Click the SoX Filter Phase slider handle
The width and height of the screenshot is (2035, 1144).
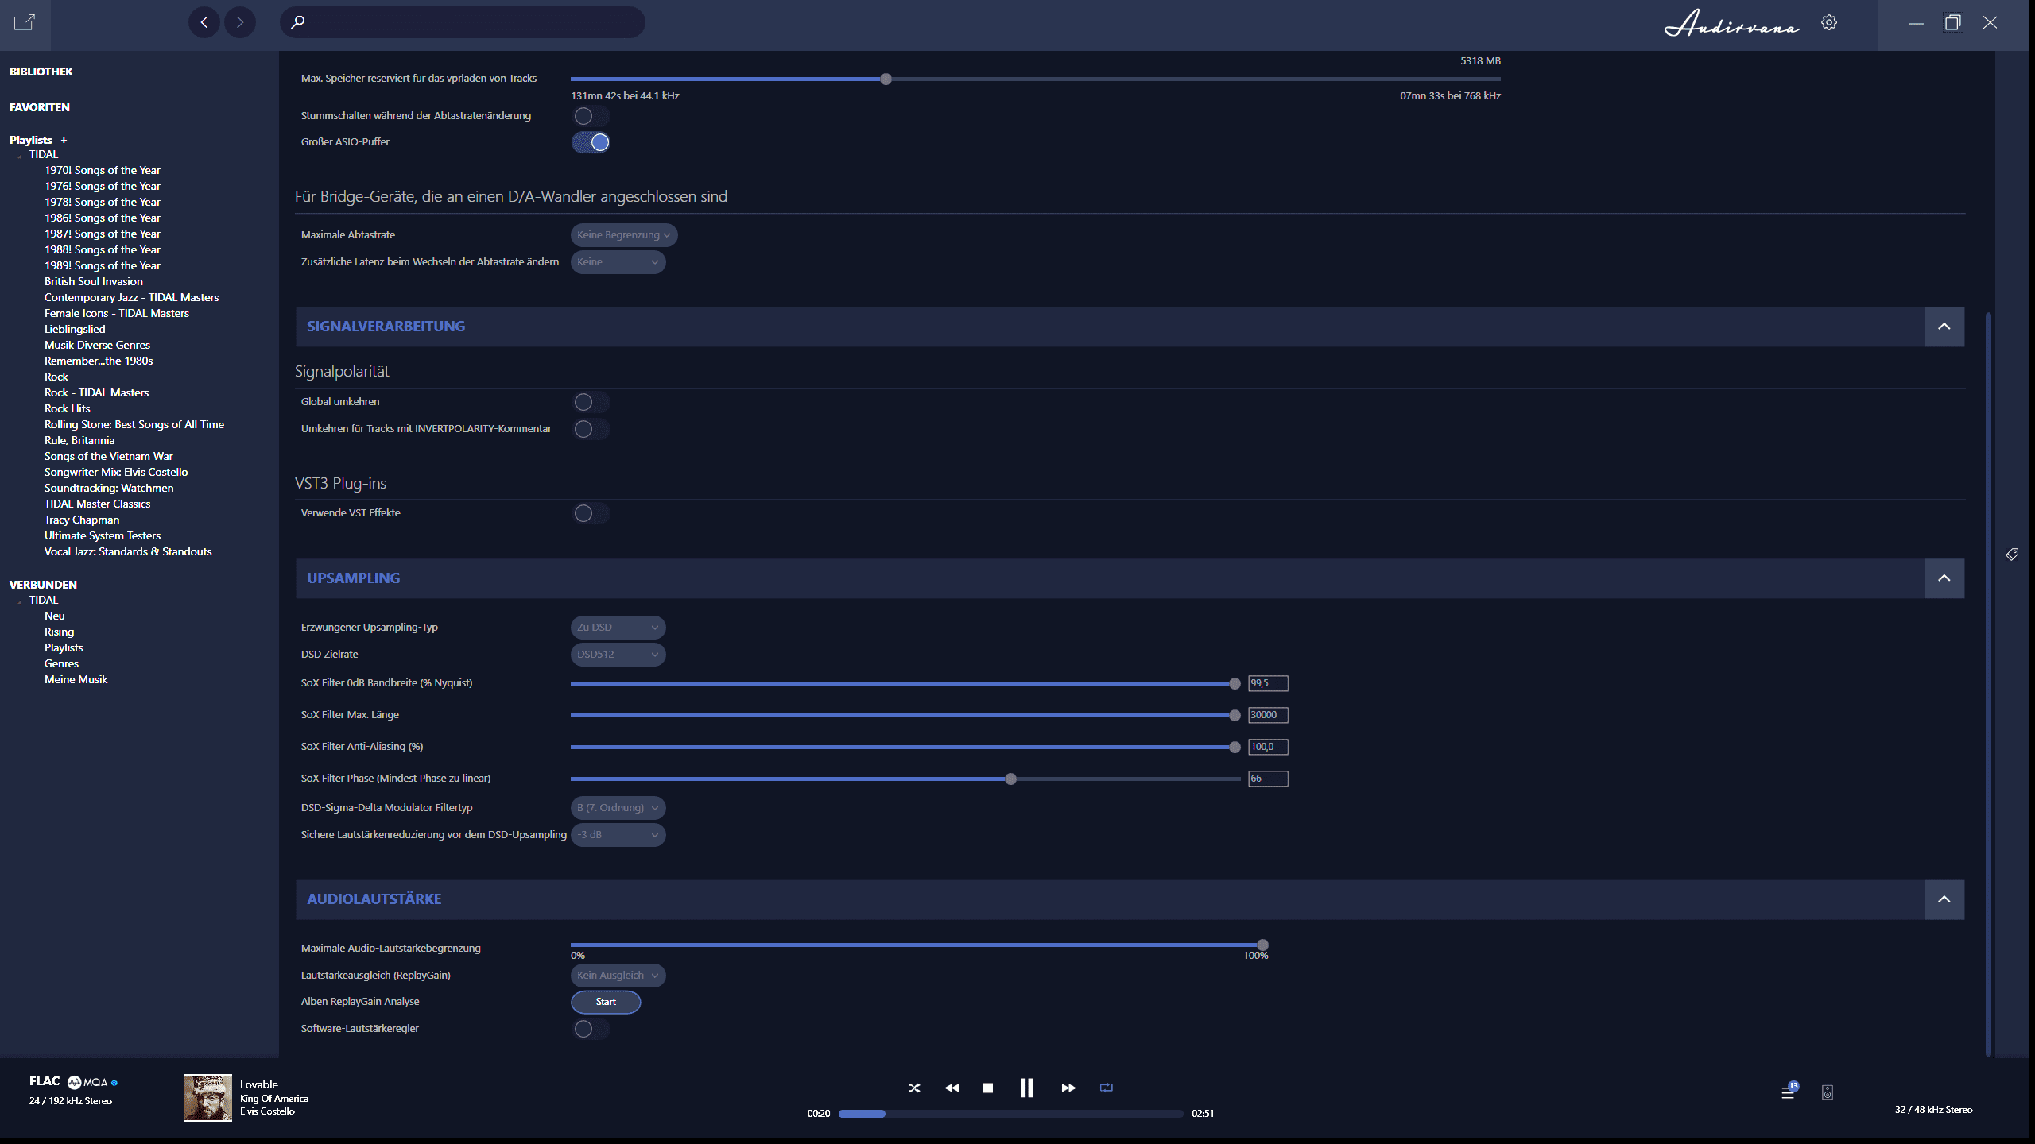pos(1010,779)
